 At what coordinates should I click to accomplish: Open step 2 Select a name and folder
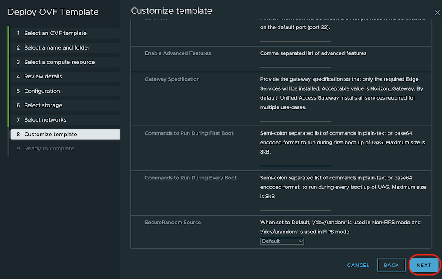tap(57, 47)
